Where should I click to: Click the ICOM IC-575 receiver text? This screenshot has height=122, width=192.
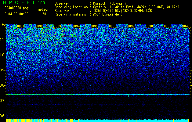tap(122, 11)
